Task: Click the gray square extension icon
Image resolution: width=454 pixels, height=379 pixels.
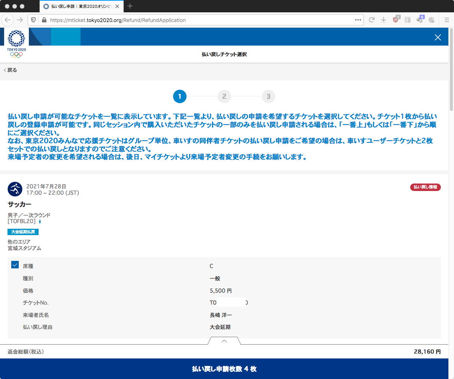Action: click(x=408, y=20)
